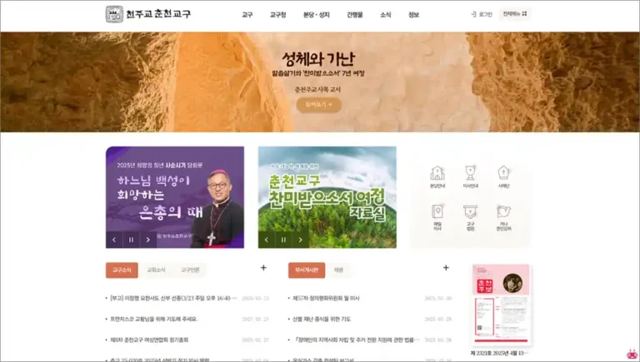640x362 pixels.
Task: Open the 춘천주보 bulletin cover thumbnail
Action: (501, 305)
